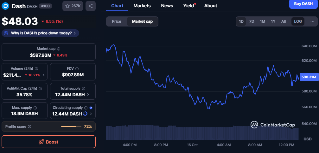
Task: Switch chart to Market cap view
Action: 142,21
